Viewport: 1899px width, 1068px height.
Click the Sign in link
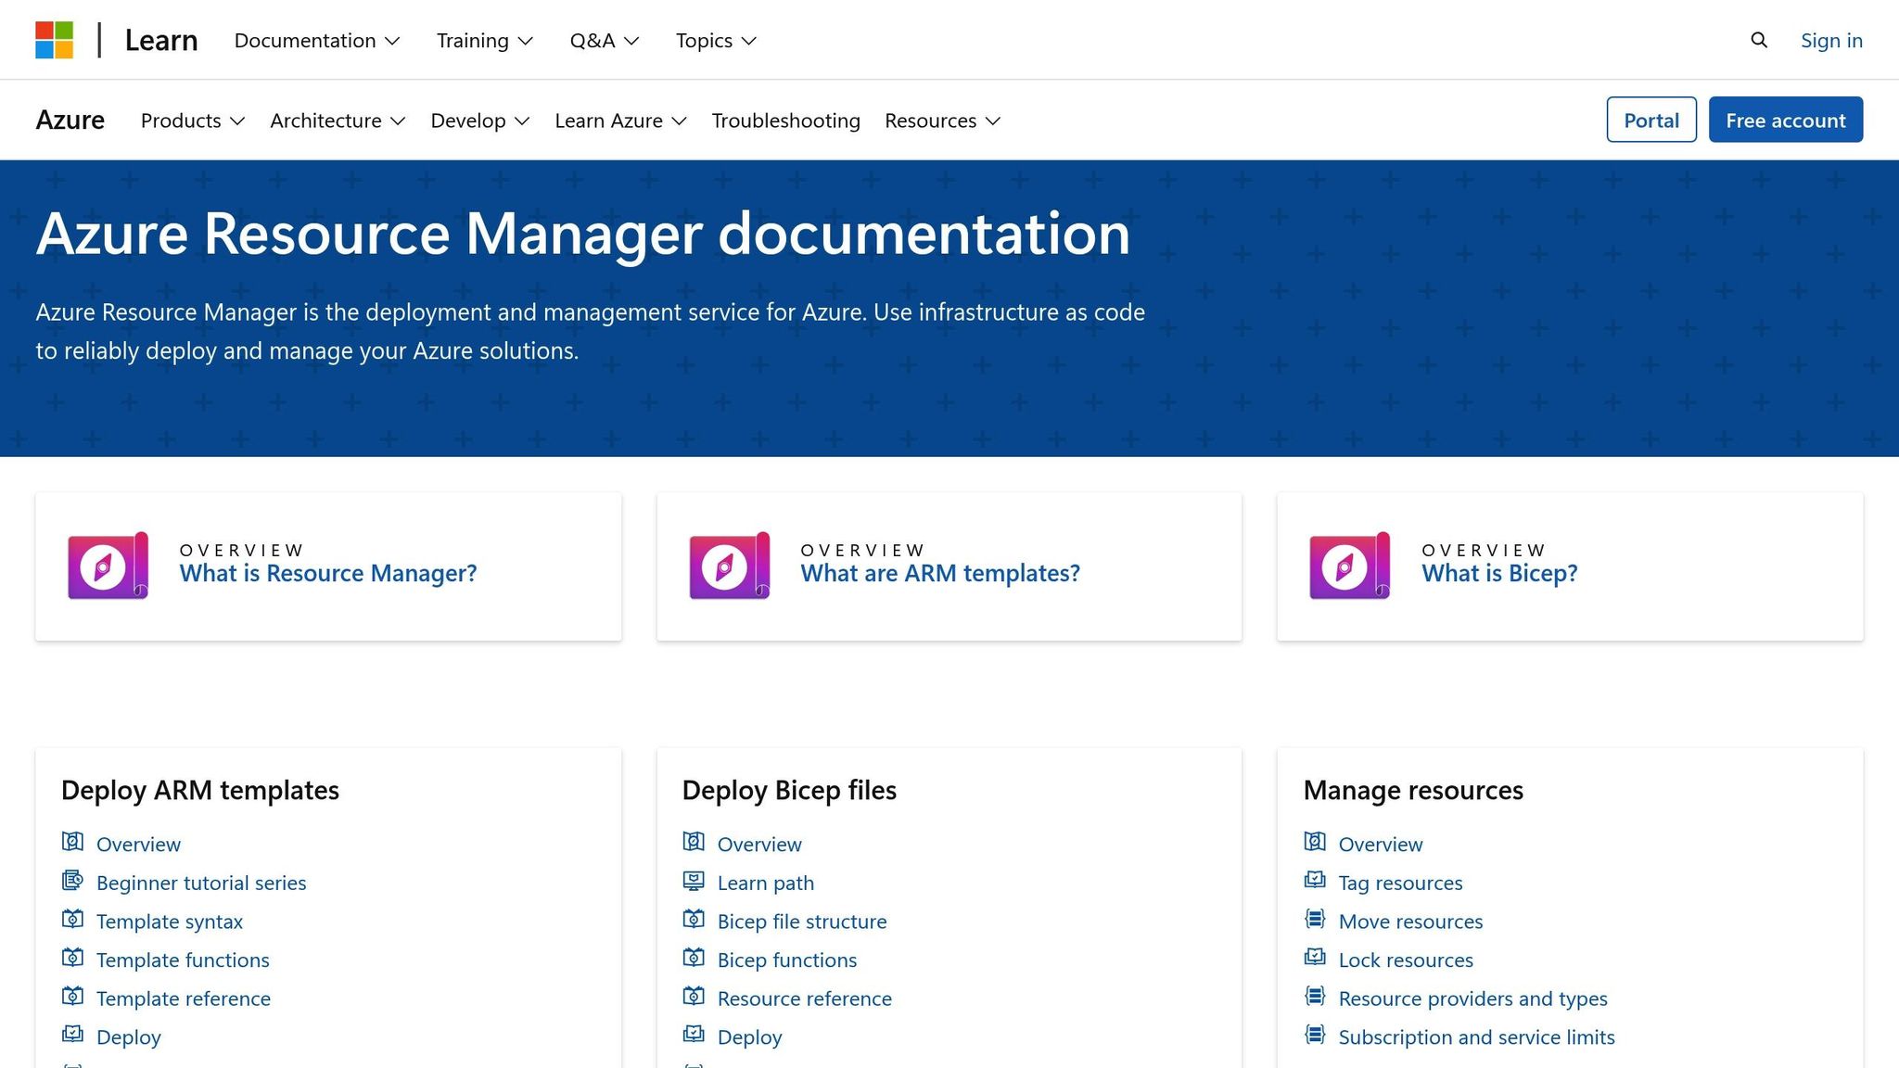(x=1830, y=40)
